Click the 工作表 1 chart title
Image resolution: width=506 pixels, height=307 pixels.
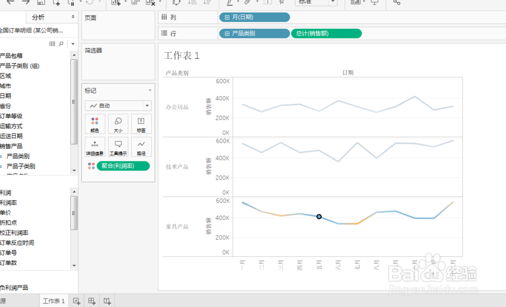[182, 56]
